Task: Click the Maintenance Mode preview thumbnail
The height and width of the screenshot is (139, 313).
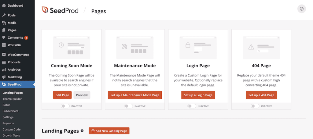Action: pyautogui.click(x=135, y=48)
